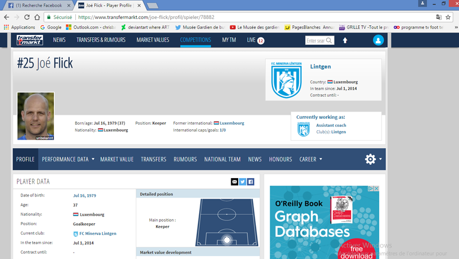Click the search magnifier icon
Screen dimensions: 459x259
329,40
